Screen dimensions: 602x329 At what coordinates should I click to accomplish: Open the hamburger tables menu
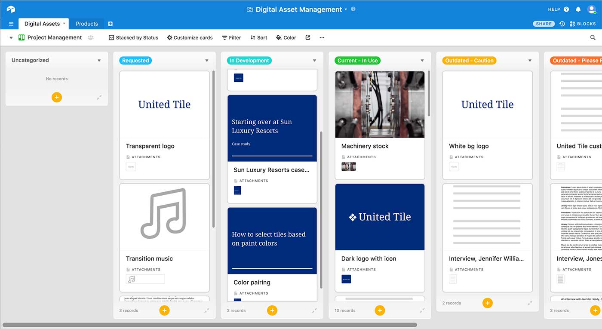11,24
